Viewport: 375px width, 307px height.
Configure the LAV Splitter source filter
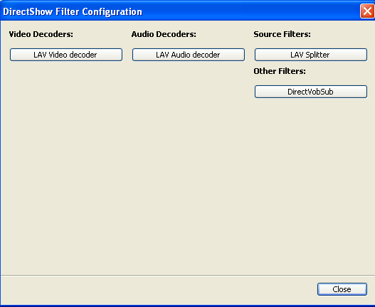tap(311, 55)
